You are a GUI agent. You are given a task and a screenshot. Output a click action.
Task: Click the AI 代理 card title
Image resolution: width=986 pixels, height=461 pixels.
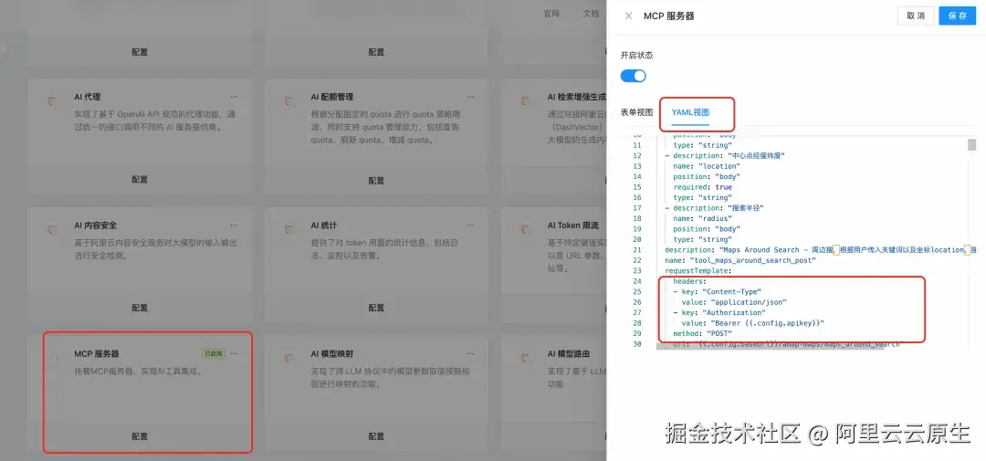point(88,97)
